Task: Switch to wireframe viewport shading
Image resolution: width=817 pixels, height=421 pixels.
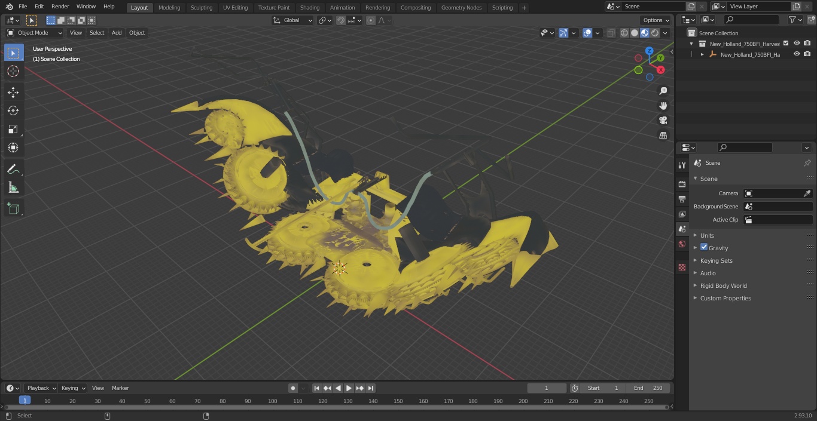Action: [624, 33]
